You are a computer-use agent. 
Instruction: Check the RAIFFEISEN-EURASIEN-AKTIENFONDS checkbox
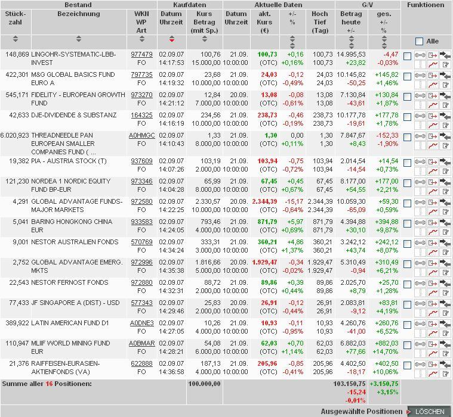click(x=407, y=365)
